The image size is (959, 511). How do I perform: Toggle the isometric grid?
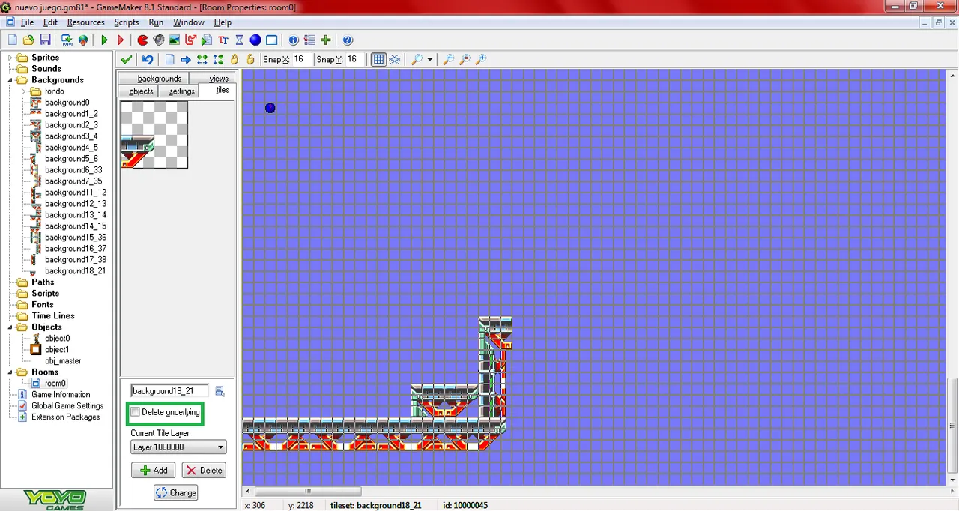(395, 59)
